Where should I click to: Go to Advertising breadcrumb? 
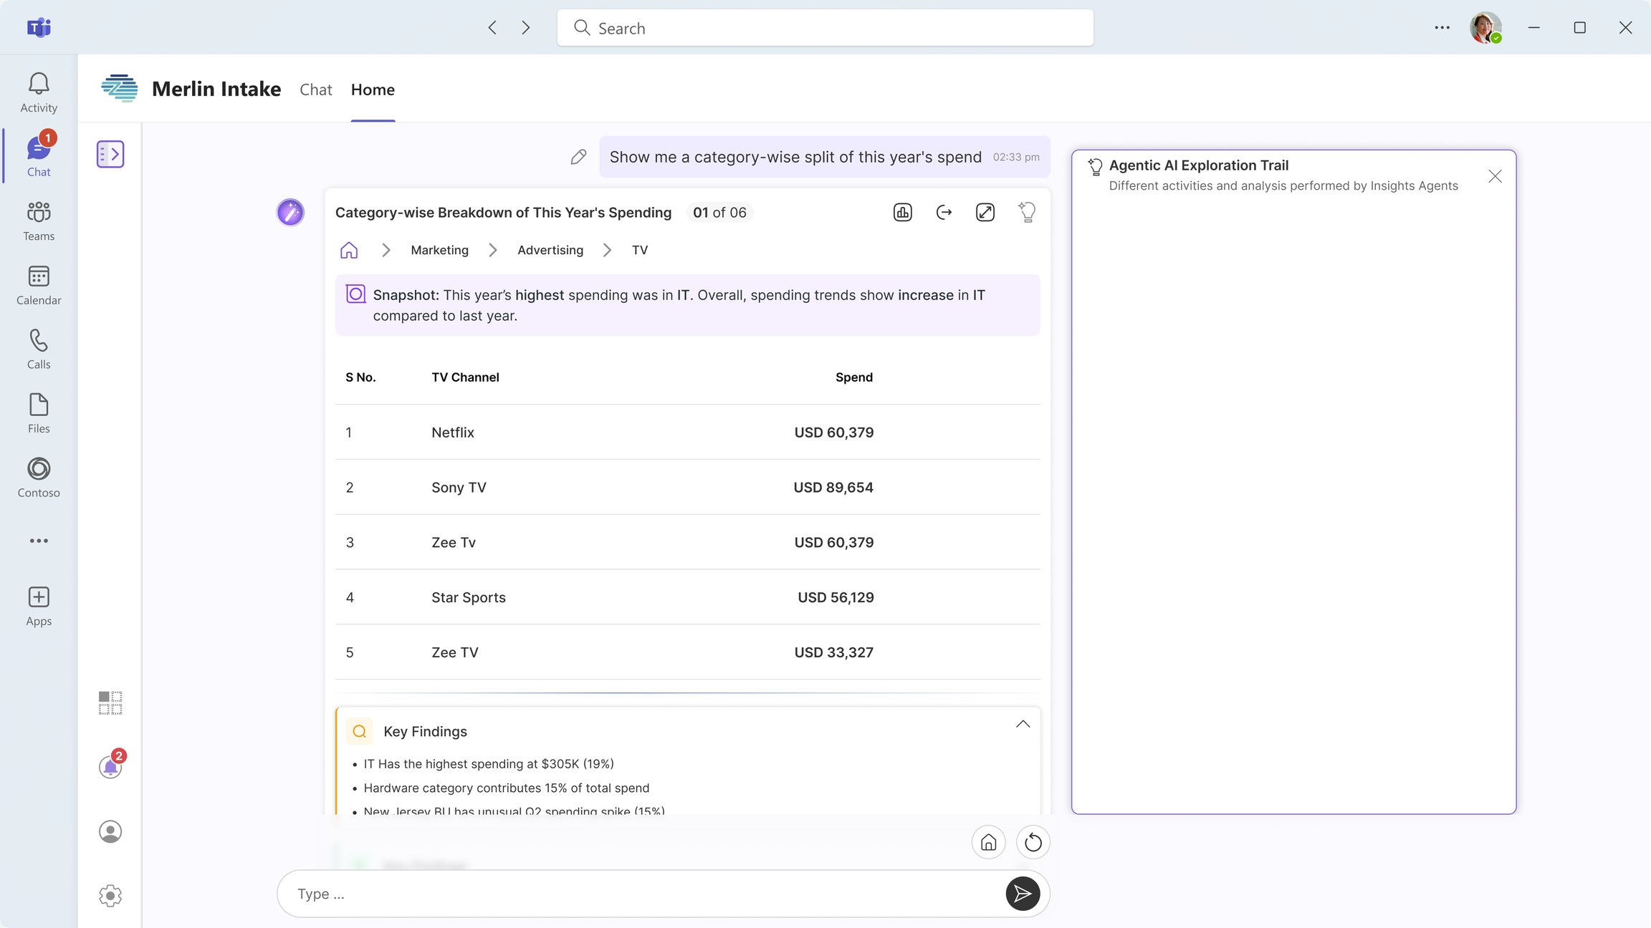coord(550,250)
